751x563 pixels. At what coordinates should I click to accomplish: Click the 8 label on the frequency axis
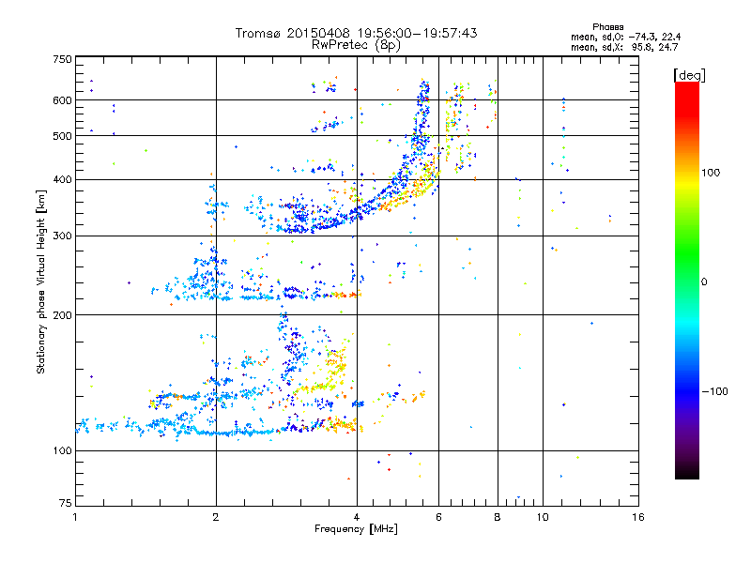pos(498,517)
